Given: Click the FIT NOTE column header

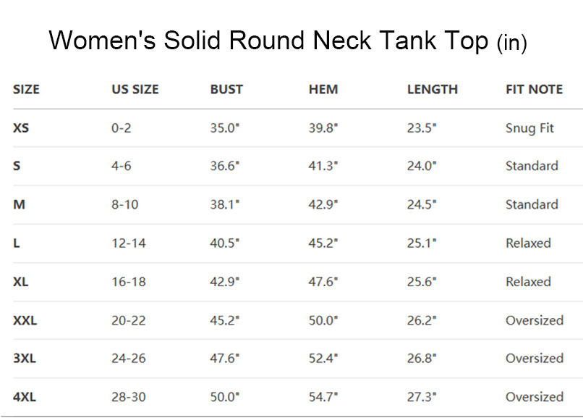Looking at the screenshot, I should [534, 90].
